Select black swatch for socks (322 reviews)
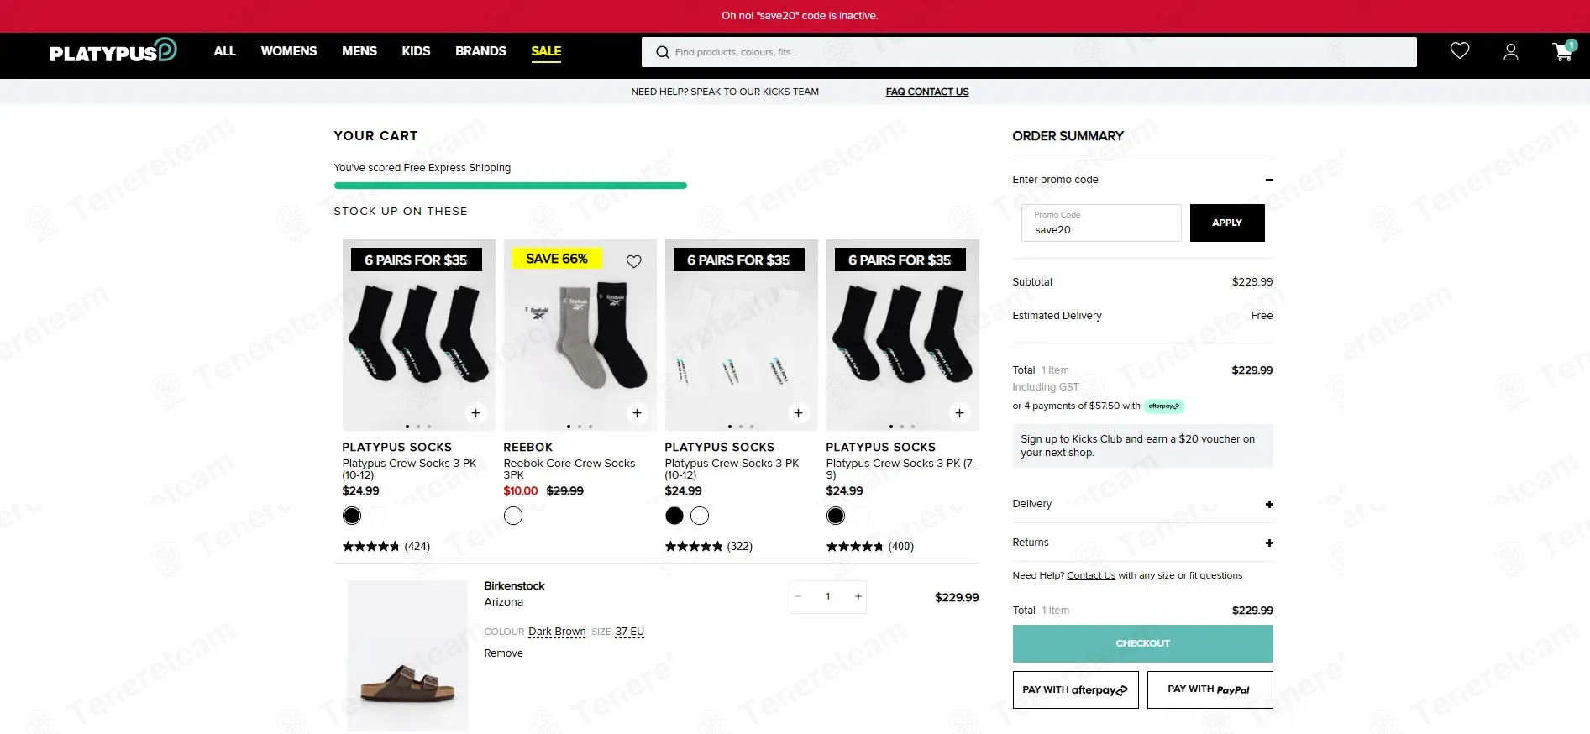 click(x=674, y=516)
